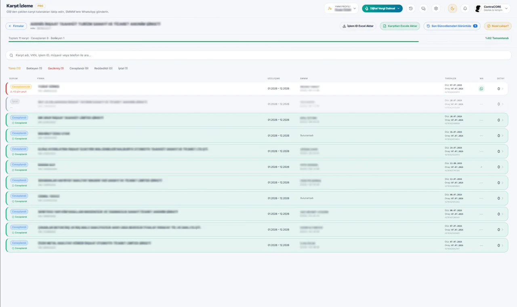Screen dimensions: 517x307
Task: Open the screen/devices icon in top bar
Action: (423, 8)
